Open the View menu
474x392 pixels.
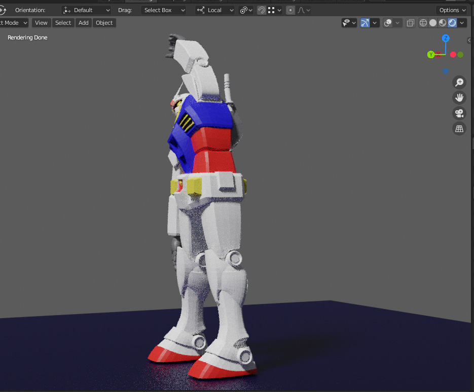pos(41,23)
